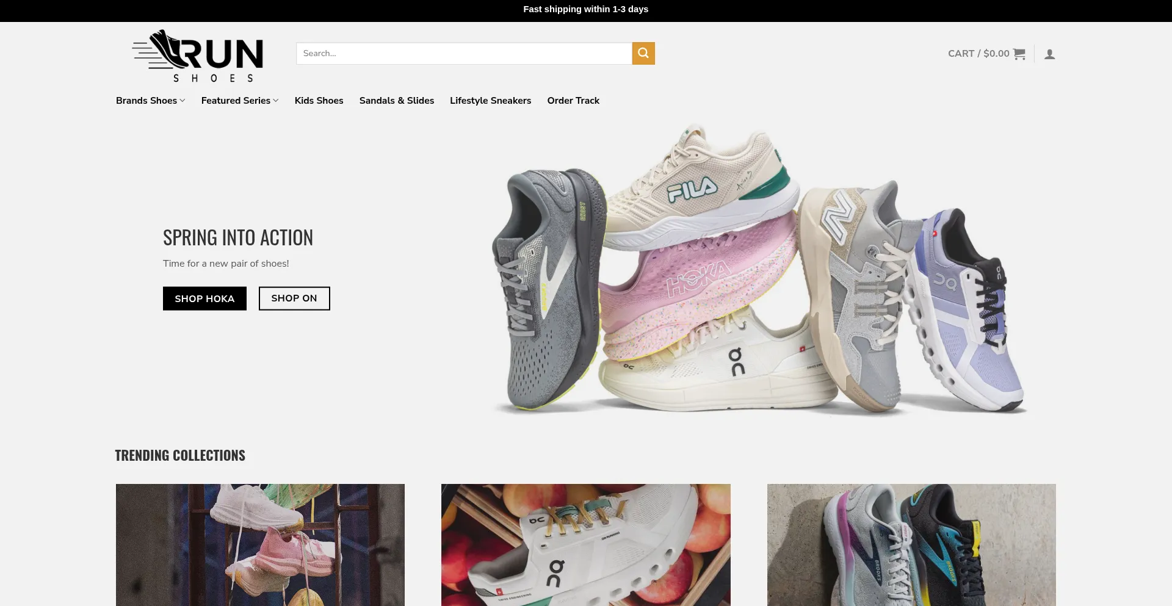This screenshot has width=1172, height=606.
Task: Select Lifestyle Sneakers in navigation
Action: pyautogui.click(x=490, y=101)
